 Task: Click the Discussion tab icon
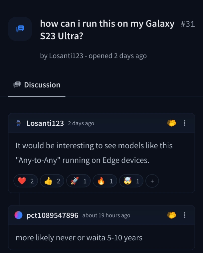17,84
